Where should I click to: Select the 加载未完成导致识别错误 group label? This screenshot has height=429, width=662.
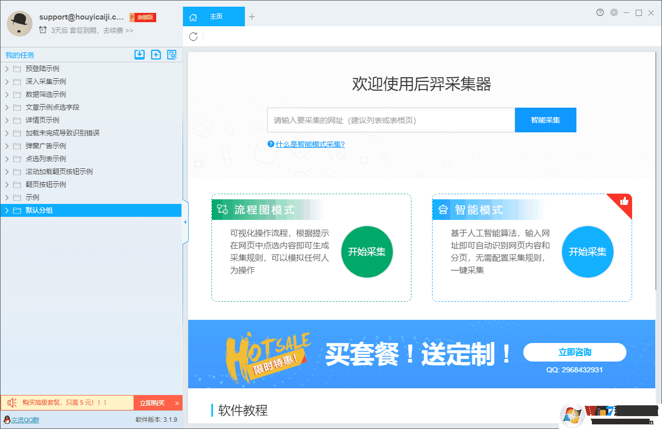click(x=62, y=133)
